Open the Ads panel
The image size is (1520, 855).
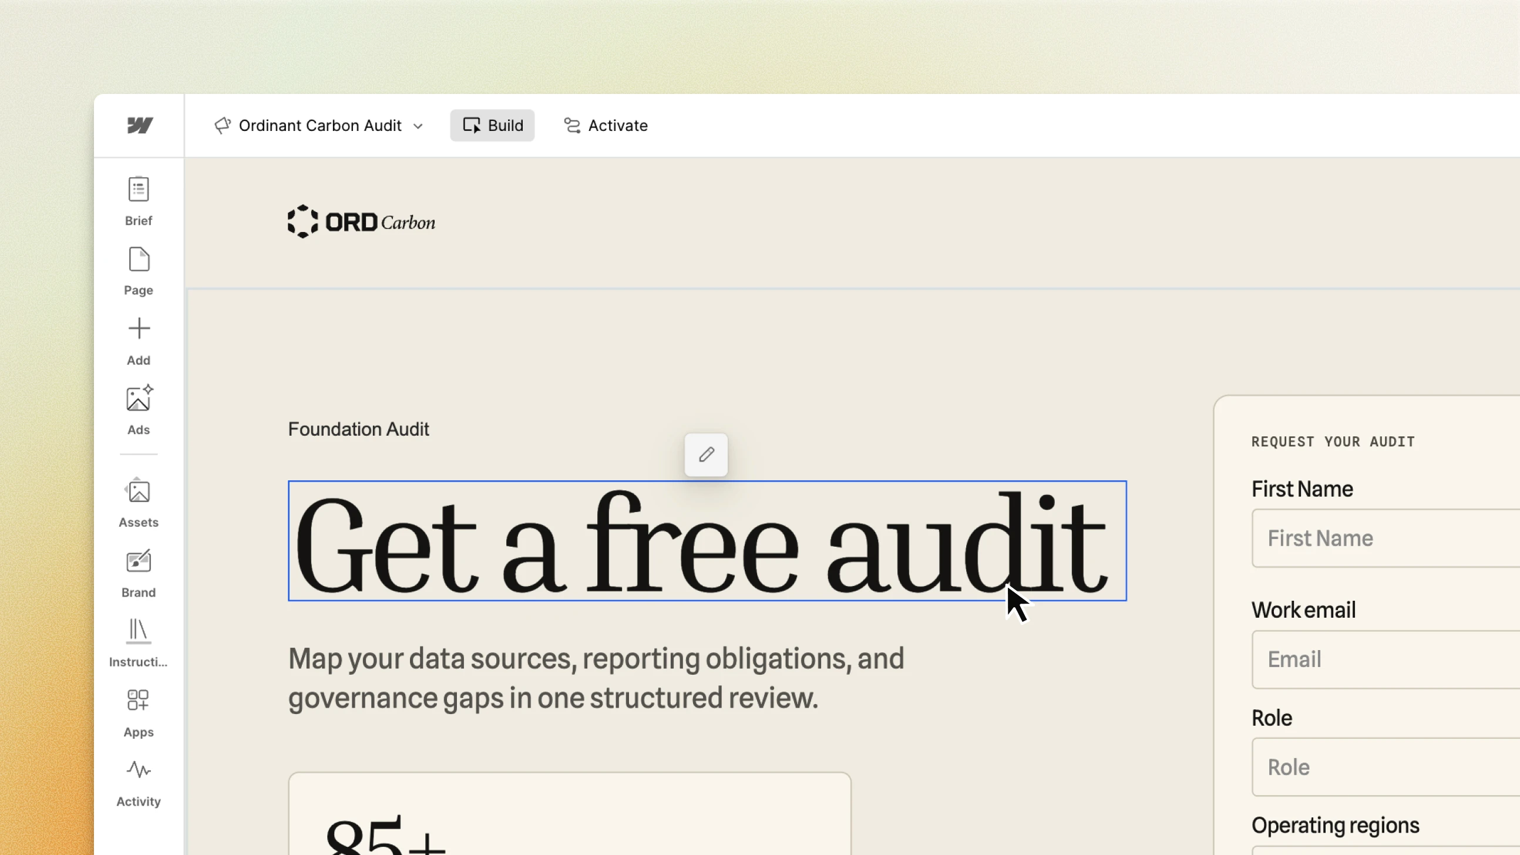coord(139,410)
